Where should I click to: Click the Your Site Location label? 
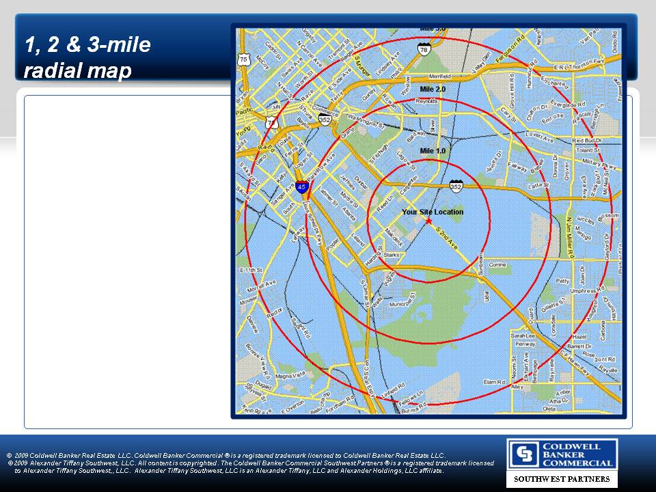pyautogui.click(x=433, y=212)
